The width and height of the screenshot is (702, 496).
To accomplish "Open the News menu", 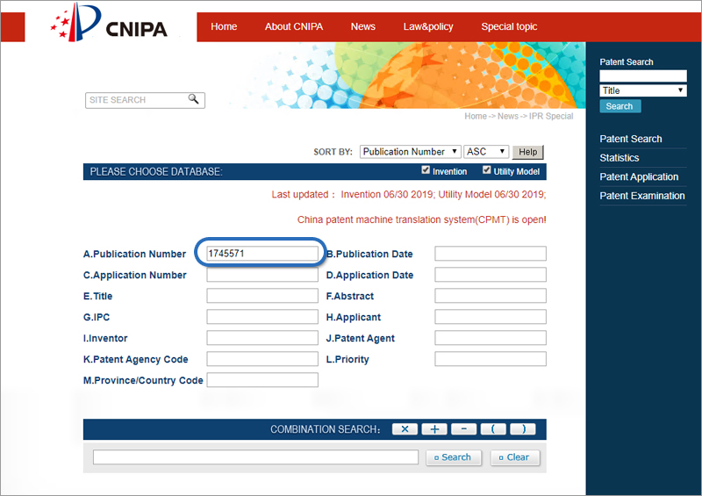I will click(x=363, y=27).
